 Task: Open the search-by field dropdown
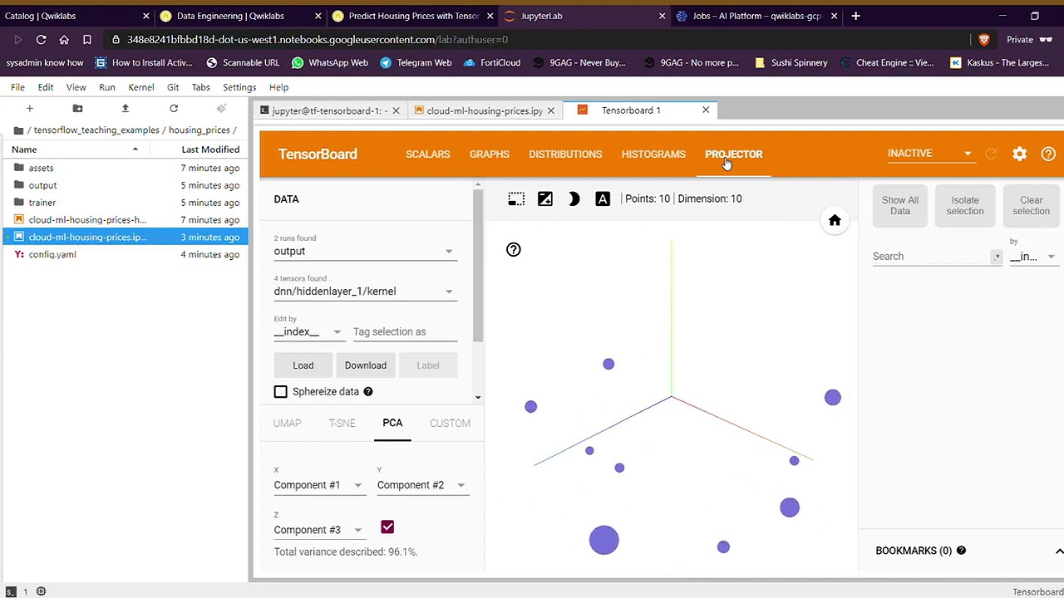(x=1032, y=257)
